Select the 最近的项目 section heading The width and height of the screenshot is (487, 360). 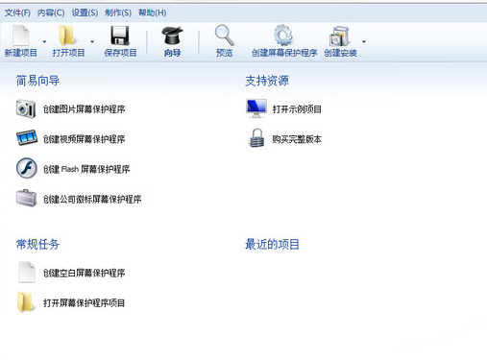[272, 245]
